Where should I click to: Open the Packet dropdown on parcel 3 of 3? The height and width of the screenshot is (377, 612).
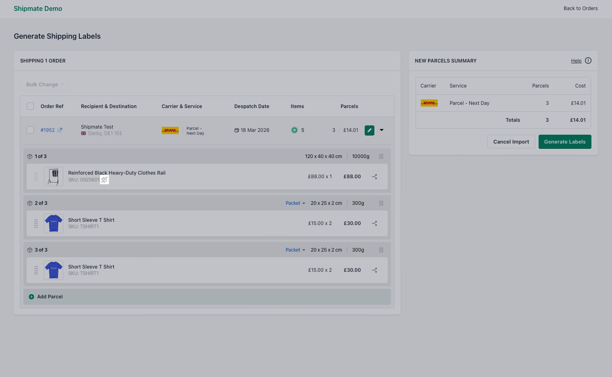[295, 250]
